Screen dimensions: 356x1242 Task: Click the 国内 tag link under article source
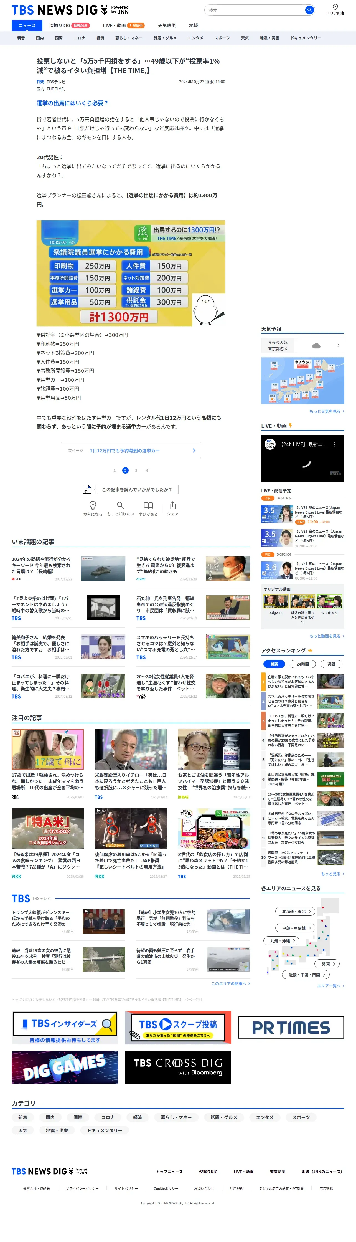click(x=40, y=89)
